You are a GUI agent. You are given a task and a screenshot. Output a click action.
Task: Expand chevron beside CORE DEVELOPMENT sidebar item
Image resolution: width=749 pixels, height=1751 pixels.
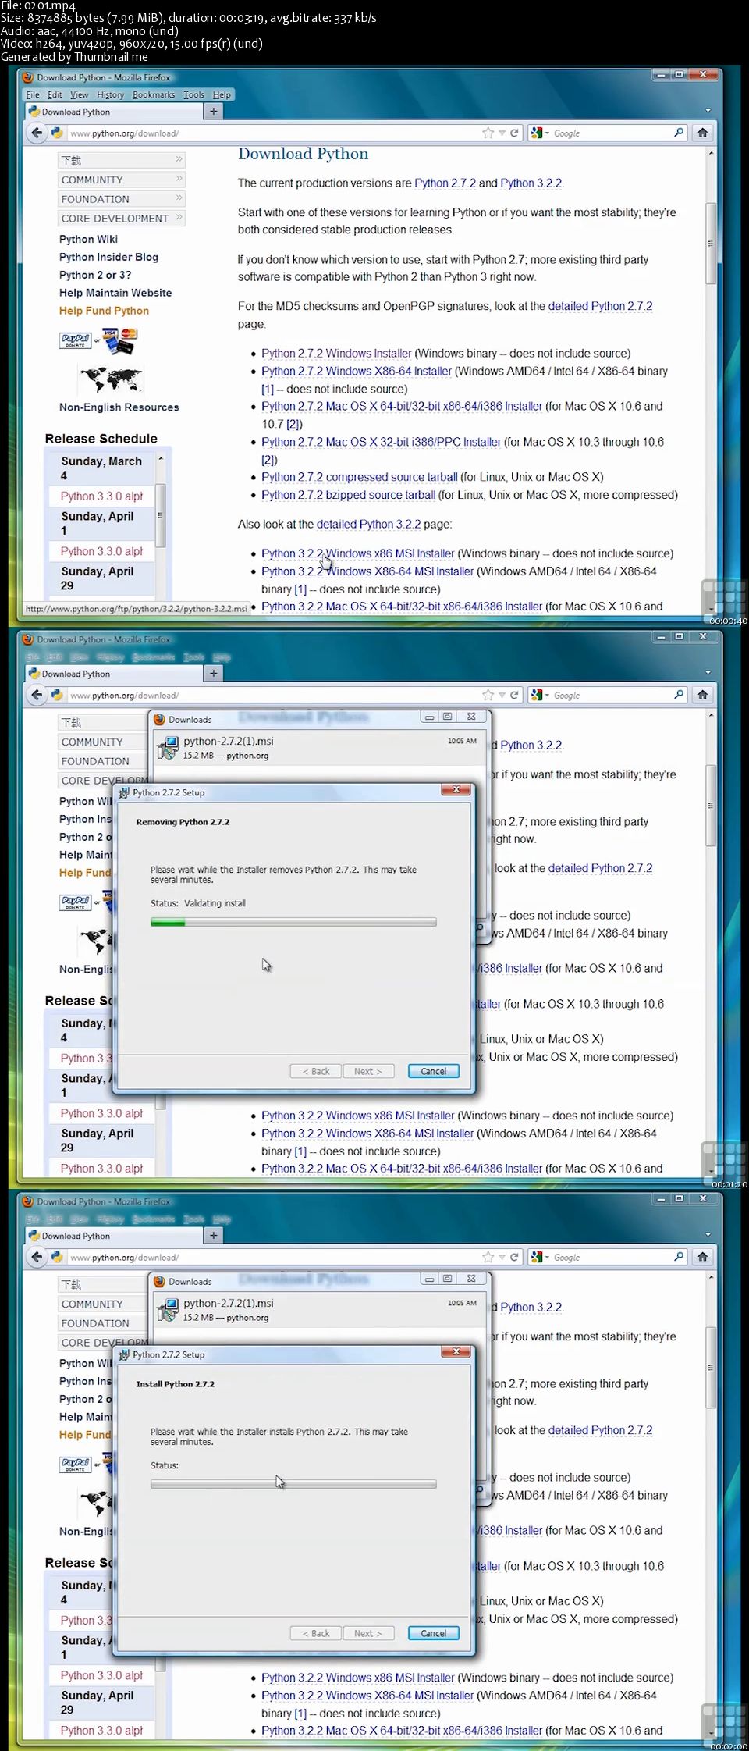tap(179, 218)
